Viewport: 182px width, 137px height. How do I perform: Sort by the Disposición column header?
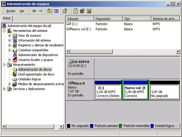108,19
